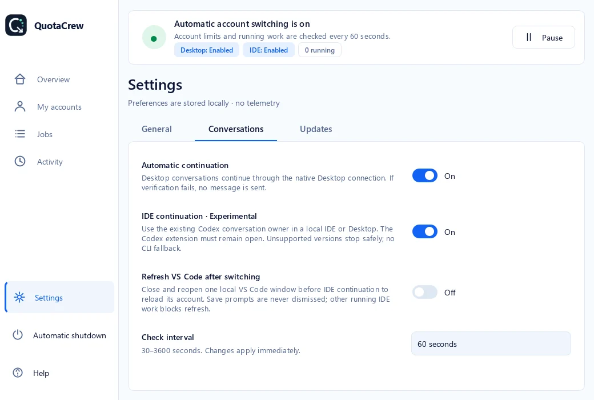Viewport: 594px width, 400px height.
Task: Click the QuotaCrew app title
Action: click(x=59, y=26)
